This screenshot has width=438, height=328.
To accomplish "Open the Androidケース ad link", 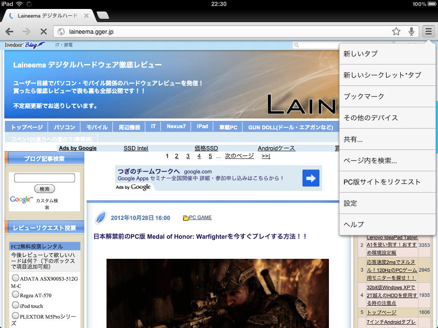I will tap(276, 148).
